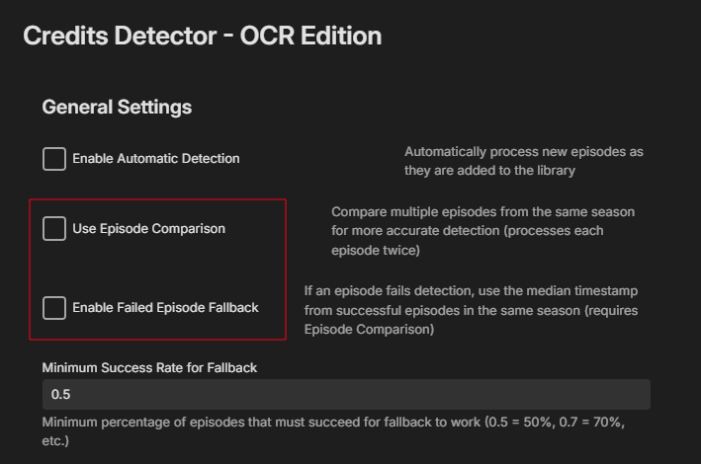Viewport: 701px width, 464px height.
Task: Click the 'Use Episode Comparison' label text
Action: [x=148, y=229]
